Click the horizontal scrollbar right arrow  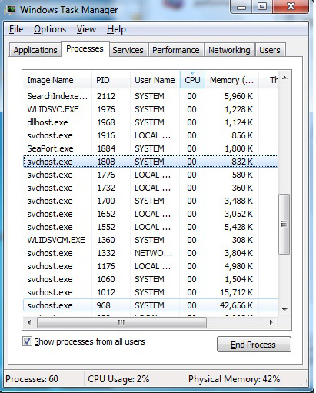point(271,322)
